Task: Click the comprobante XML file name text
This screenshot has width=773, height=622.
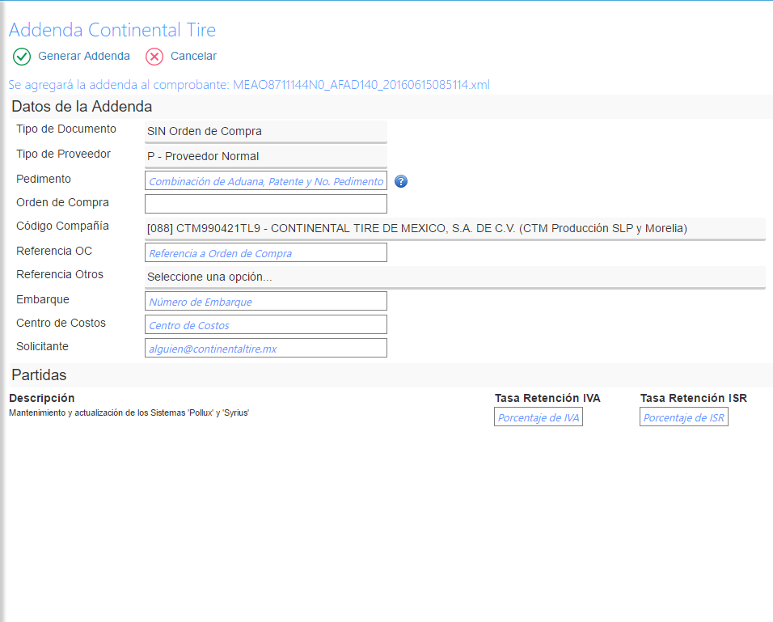Action: (x=361, y=85)
